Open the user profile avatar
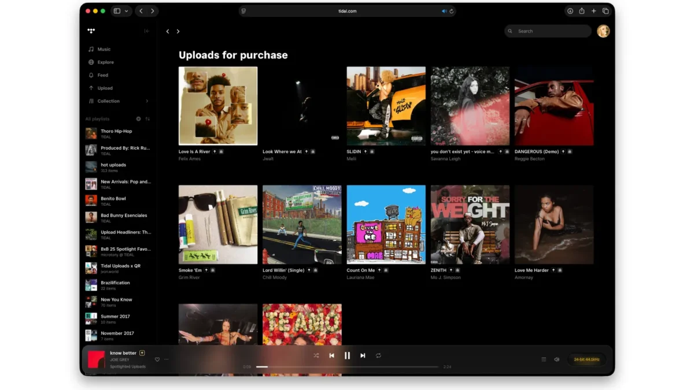Image resolution: width=694 pixels, height=390 pixels. (x=603, y=31)
